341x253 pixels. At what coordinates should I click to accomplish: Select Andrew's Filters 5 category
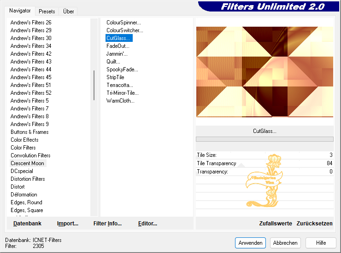(29, 101)
